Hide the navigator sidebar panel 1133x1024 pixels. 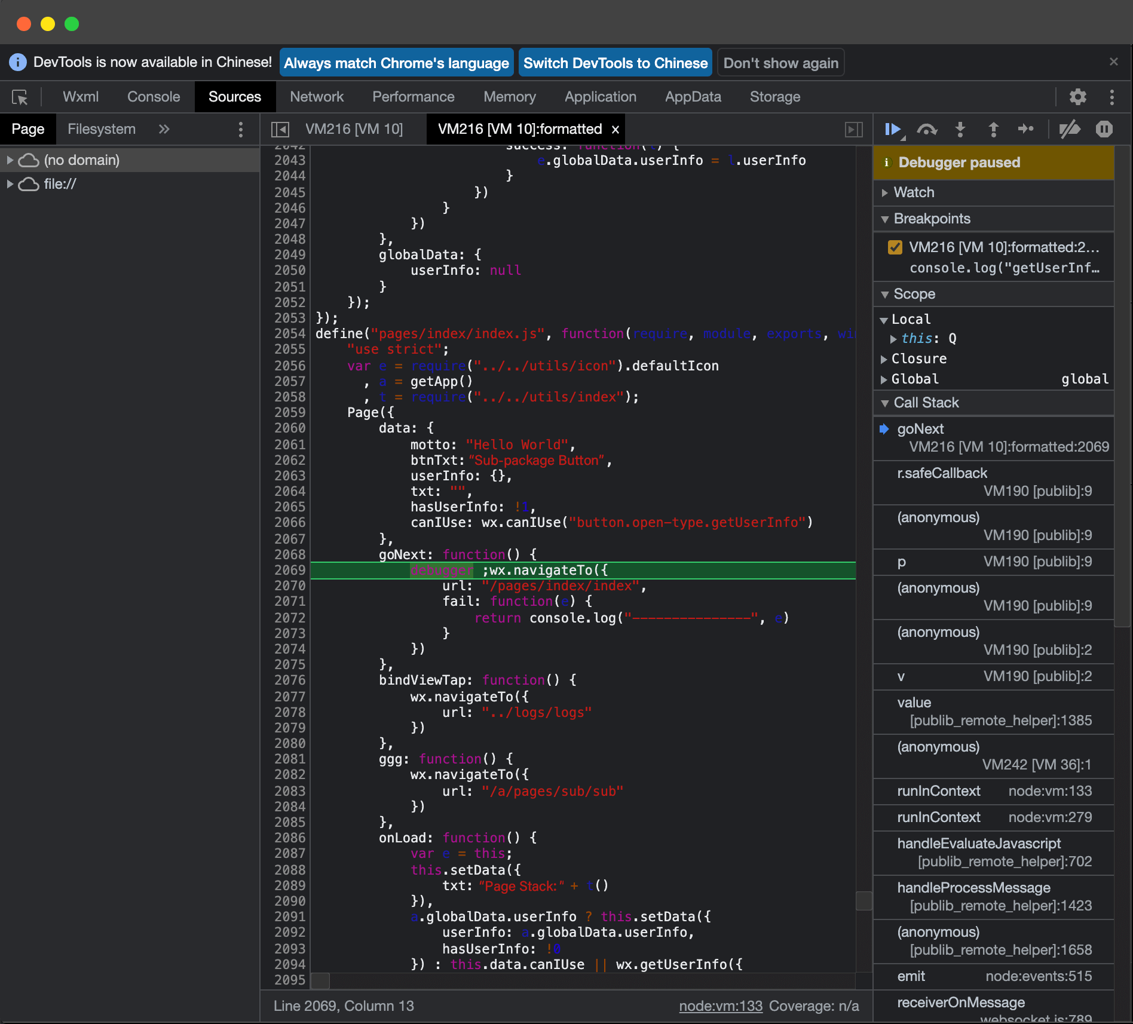[280, 129]
